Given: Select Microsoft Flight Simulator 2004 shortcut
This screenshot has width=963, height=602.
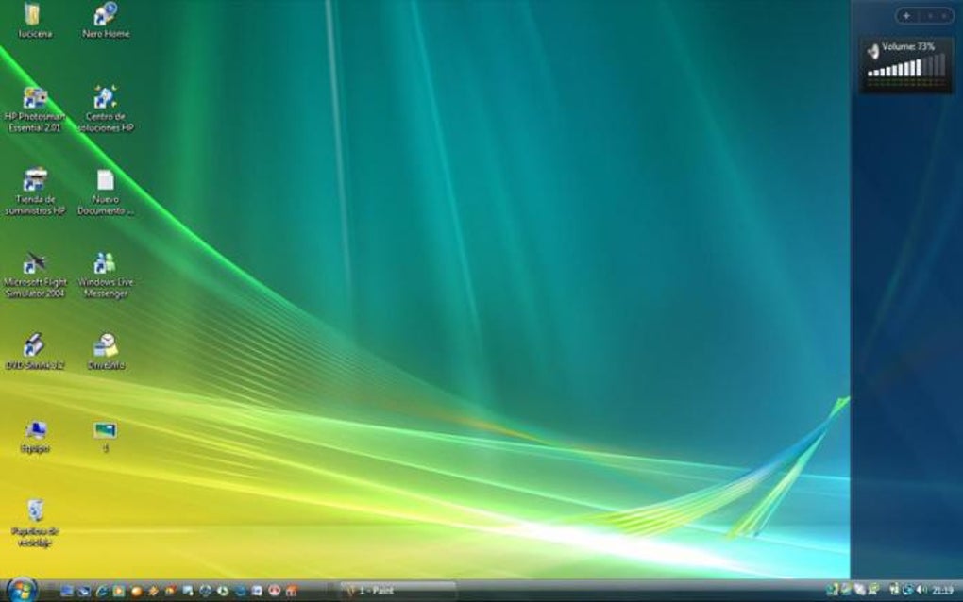Looking at the screenshot, I should tap(35, 275).
